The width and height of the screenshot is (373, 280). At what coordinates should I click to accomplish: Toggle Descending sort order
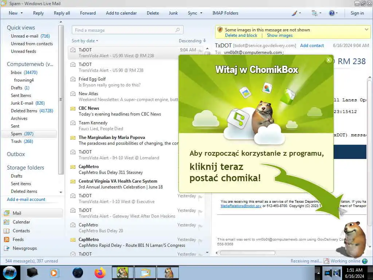[x=192, y=41]
